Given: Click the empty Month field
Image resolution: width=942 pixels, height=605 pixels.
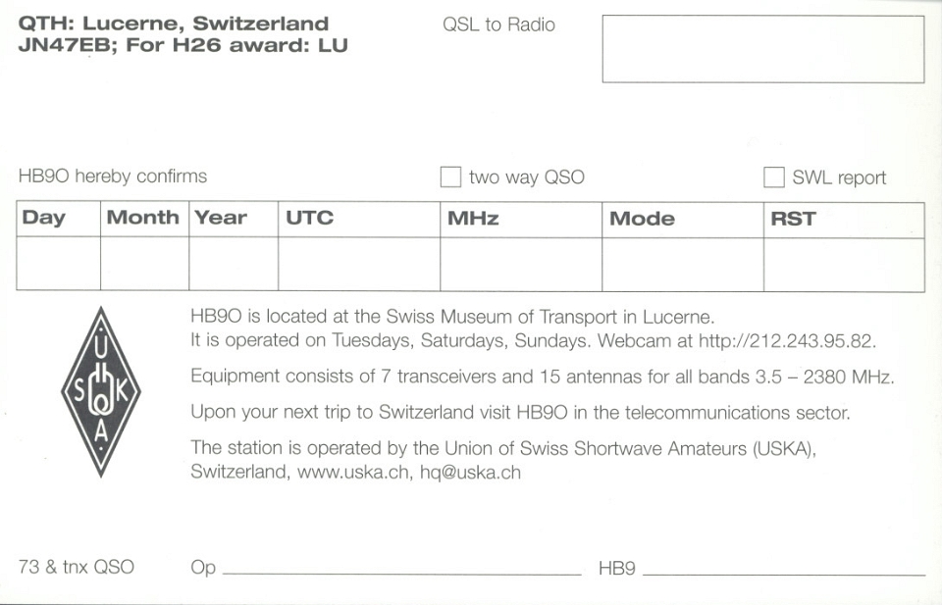Looking at the screenshot, I should [x=145, y=264].
